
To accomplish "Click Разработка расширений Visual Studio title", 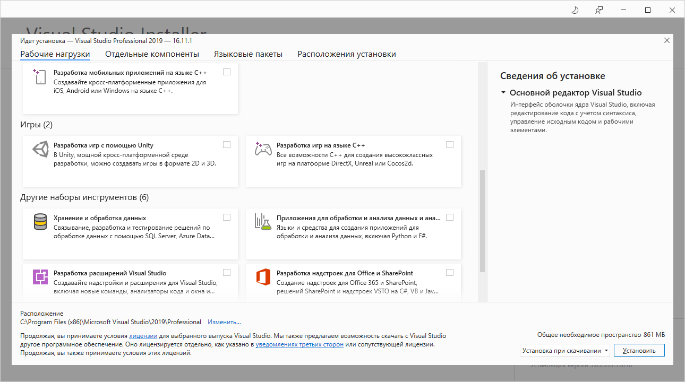I will pos(110,273).
